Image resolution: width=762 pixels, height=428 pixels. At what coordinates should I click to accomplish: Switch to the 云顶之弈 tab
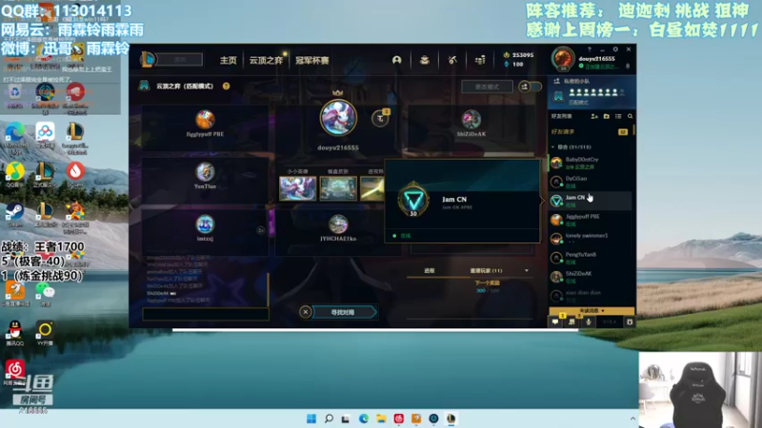(x=266, y=60)
